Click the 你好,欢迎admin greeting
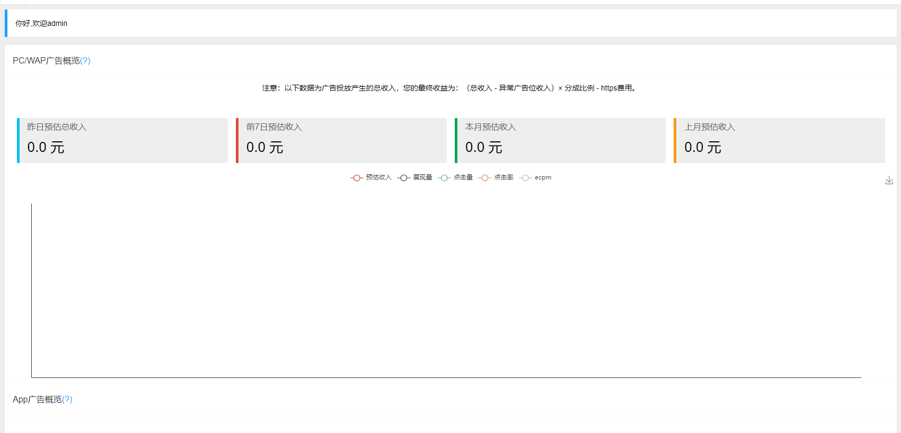Image resolution: width=901 pixels, height=433 pixels. click(41, 23)
